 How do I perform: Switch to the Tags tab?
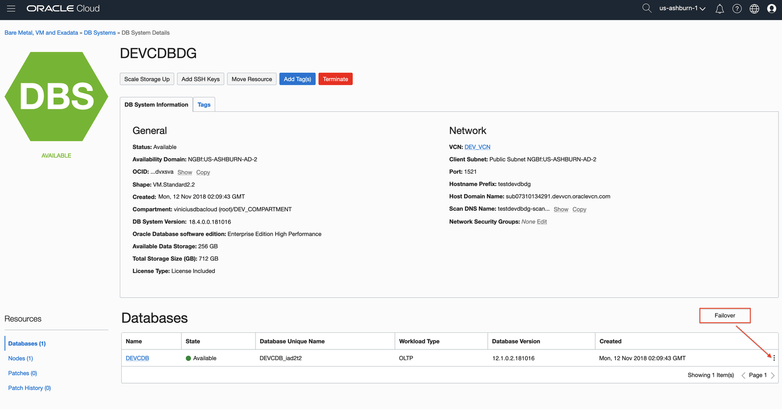[x=204, y=105]
